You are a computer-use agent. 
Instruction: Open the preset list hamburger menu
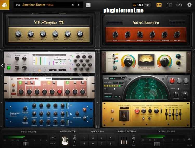(88, 5)
